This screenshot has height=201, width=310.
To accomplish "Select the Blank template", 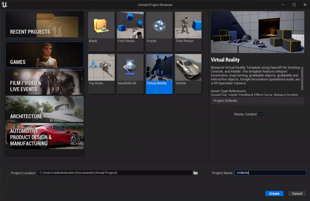I will click(x=101, y=32).
